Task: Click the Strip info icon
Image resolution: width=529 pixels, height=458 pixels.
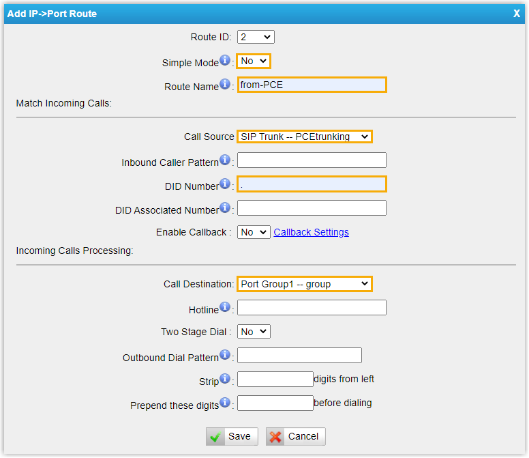Action: pos(225,379)
